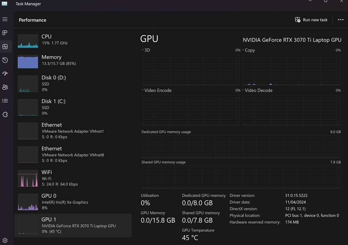
Task: Open the three-dot more options menu
Action: [341, 20]
